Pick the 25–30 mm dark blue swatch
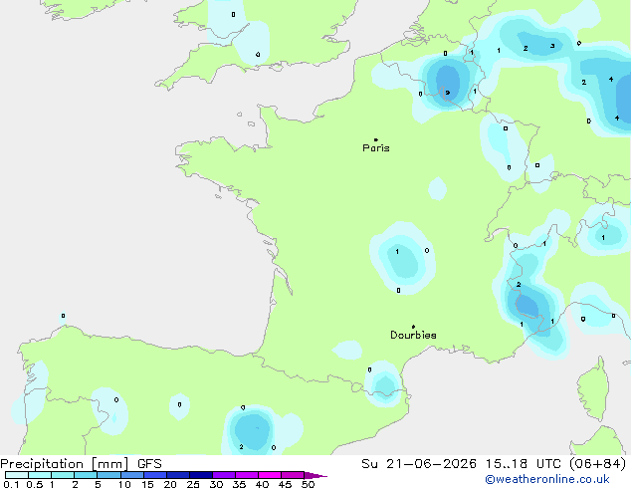This screenshot has height=488, width=631. pos(201,475)
